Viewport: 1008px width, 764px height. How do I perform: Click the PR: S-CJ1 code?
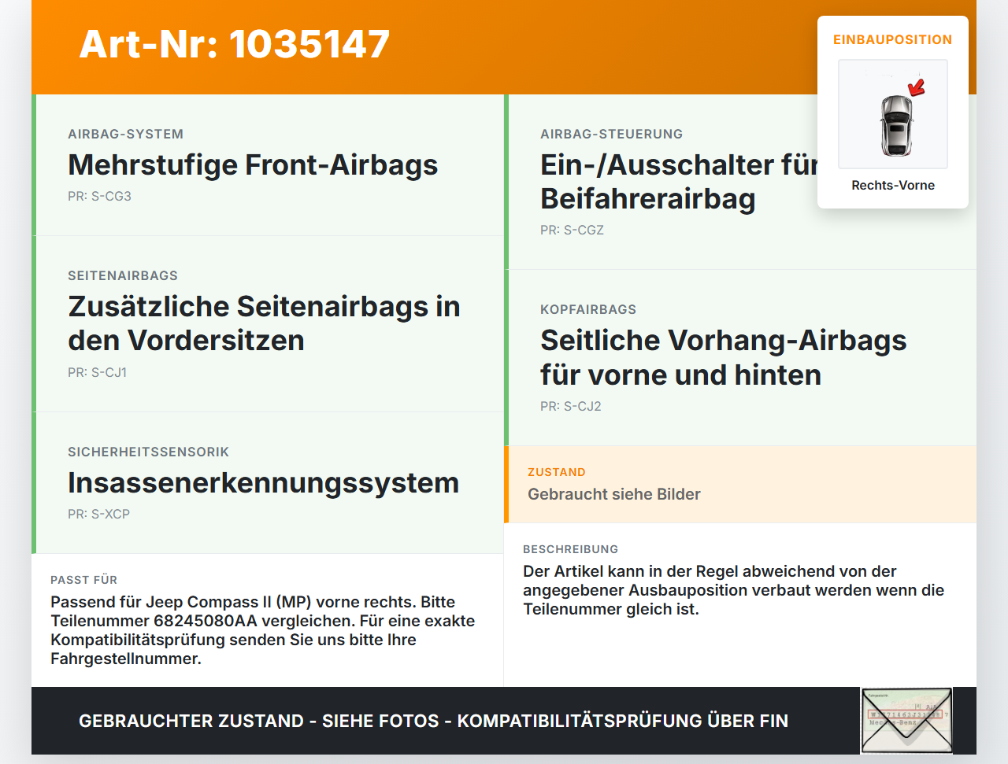click(97, 373)
